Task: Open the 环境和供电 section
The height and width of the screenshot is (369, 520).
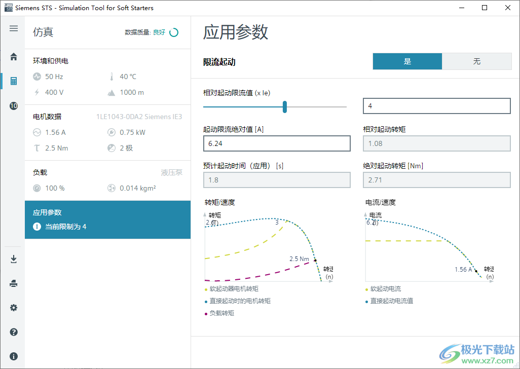Action: point(108,77)
